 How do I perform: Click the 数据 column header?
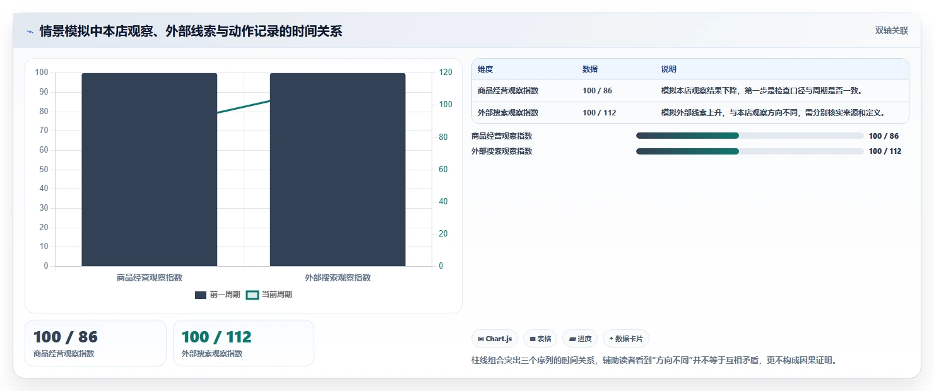point(590,69)
